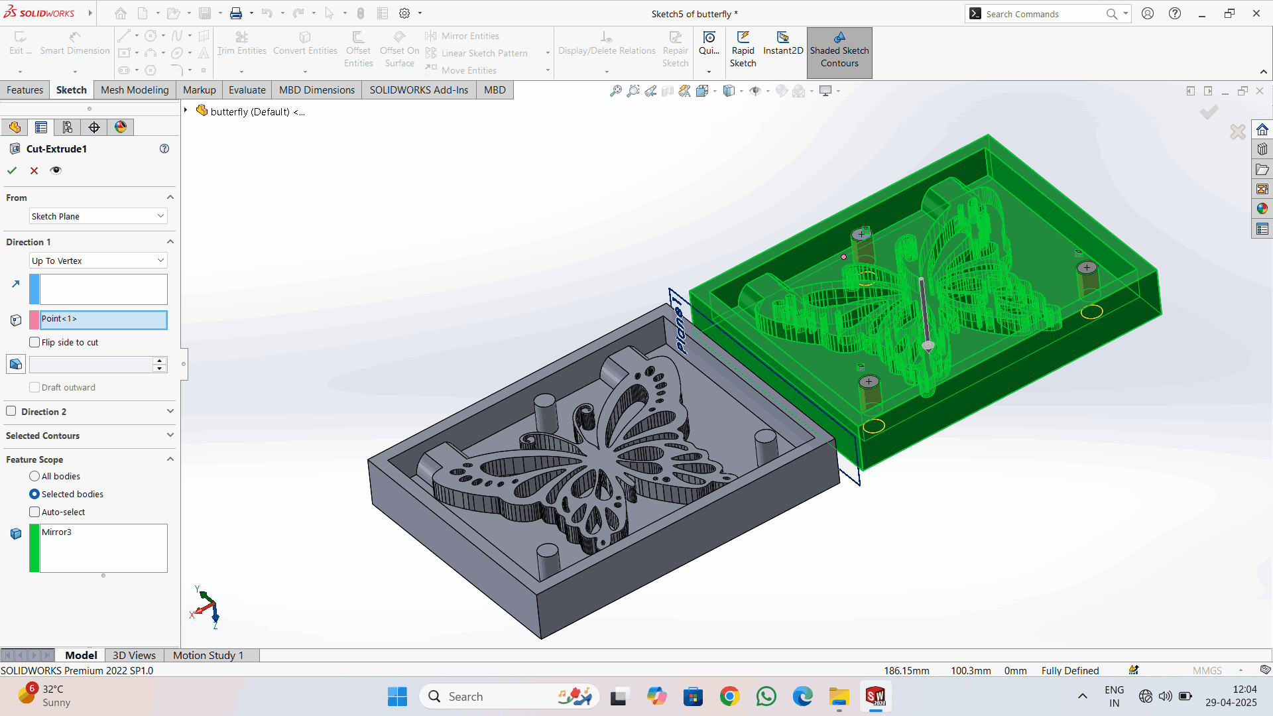Open the Print dropdown arrow
The image size is (1273, 716).
click(251, 13)
